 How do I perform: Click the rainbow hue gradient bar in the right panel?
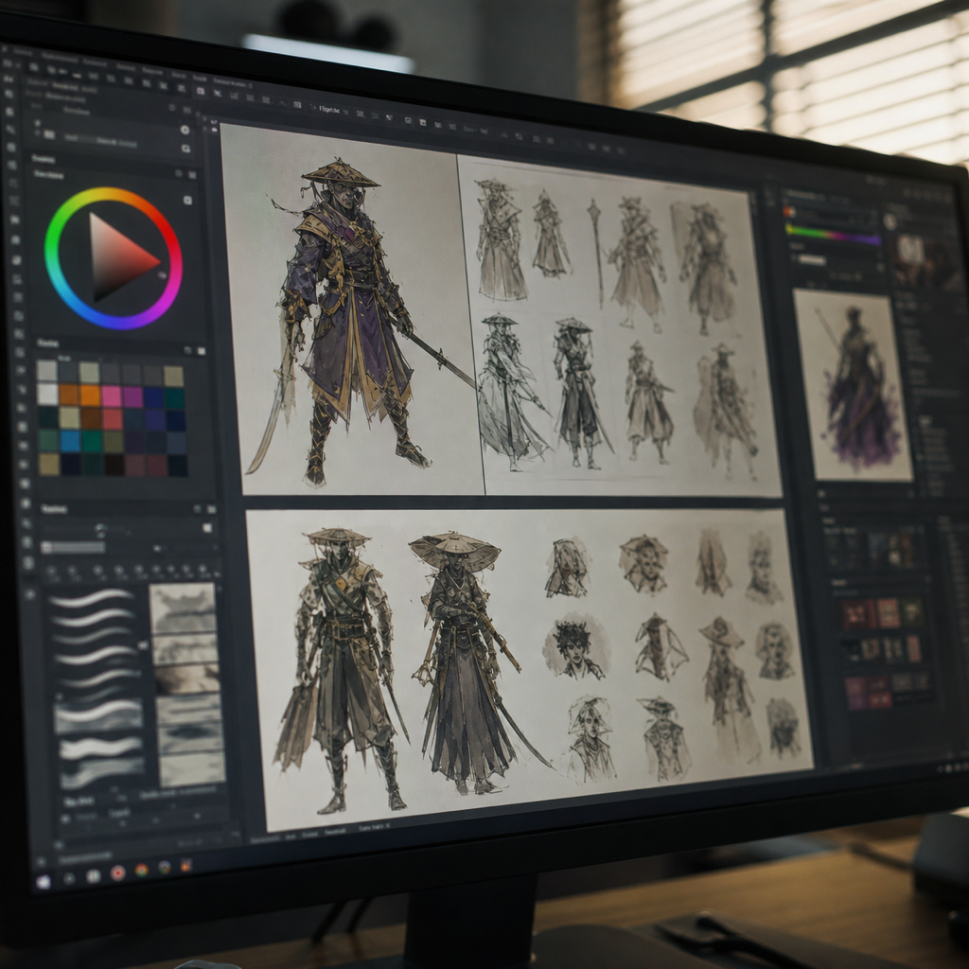833,235
